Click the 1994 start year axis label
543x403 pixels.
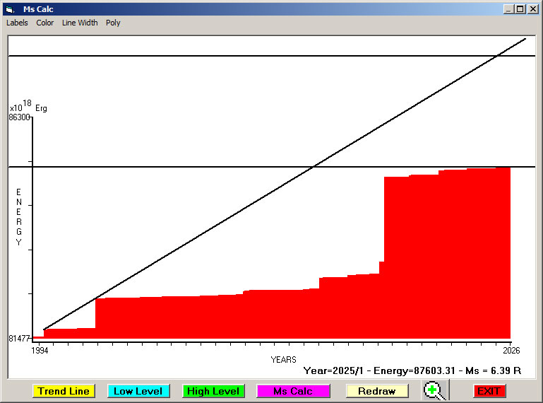[x=40, y=351]
